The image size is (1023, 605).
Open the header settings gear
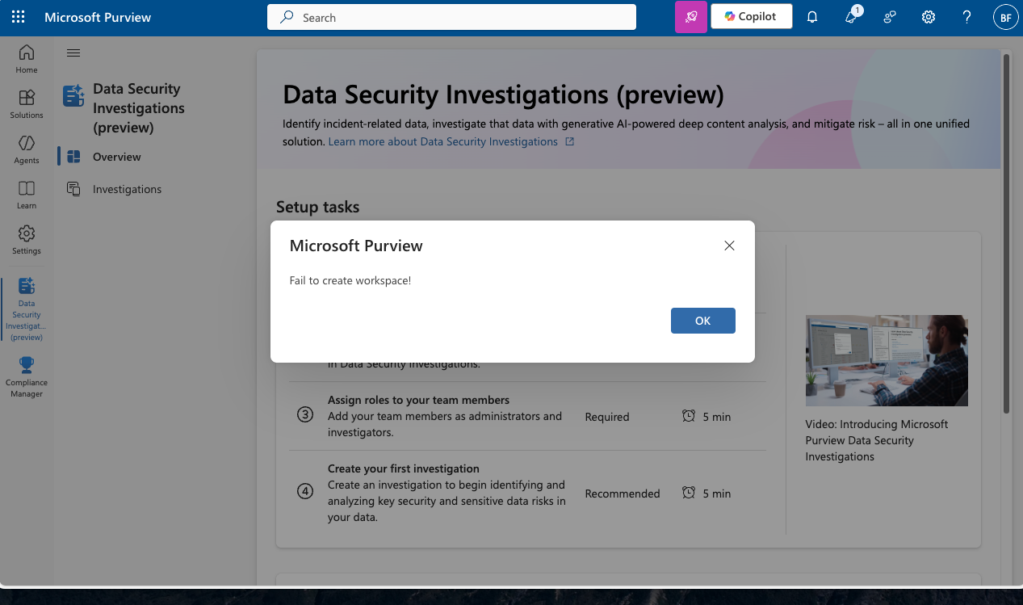pos(929,17)
